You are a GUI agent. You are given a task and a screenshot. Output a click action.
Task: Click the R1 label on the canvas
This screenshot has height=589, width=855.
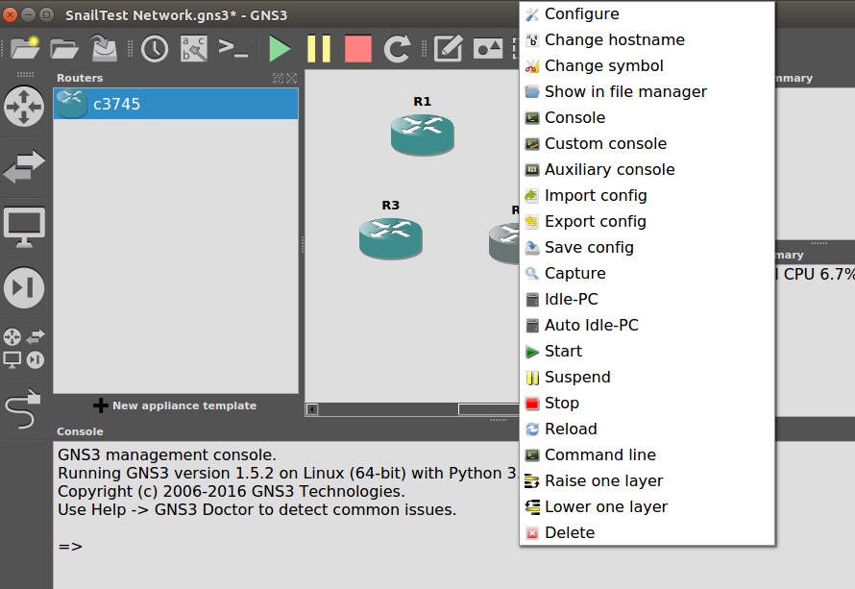click(x=422, y=102)
